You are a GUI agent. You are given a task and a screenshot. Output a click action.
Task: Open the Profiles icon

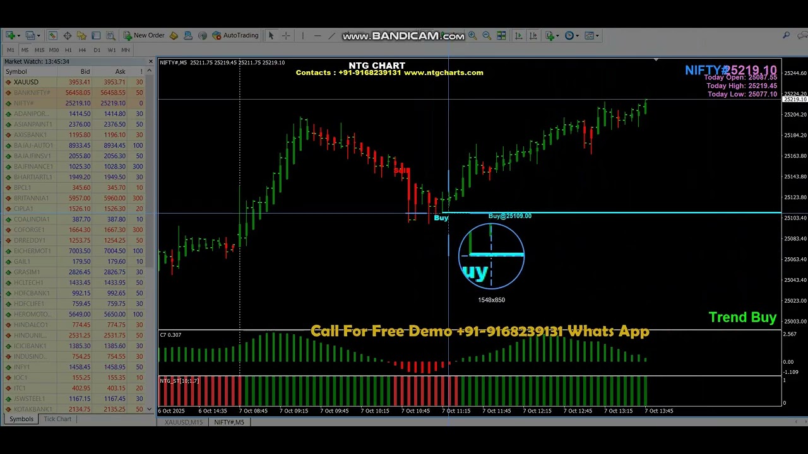point(30,35)
